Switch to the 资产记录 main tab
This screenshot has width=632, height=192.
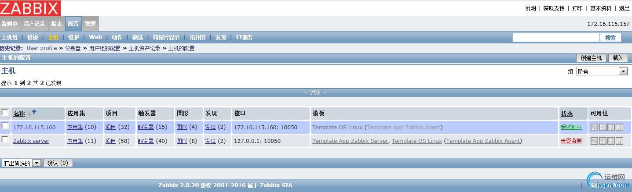click(34, 24)
